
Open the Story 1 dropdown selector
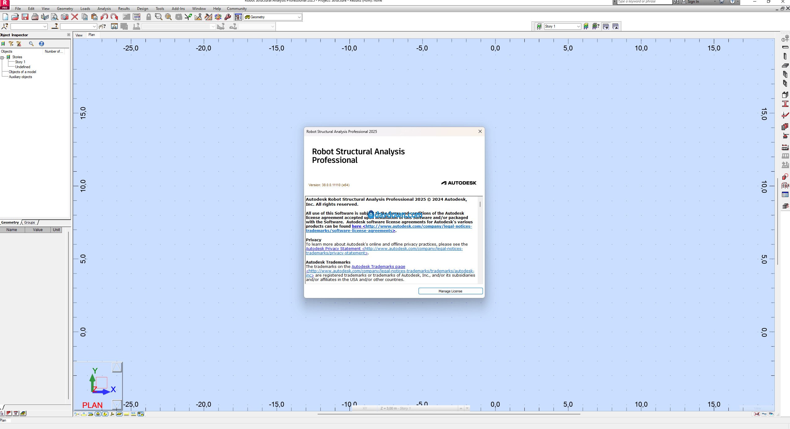coord(578,26)
